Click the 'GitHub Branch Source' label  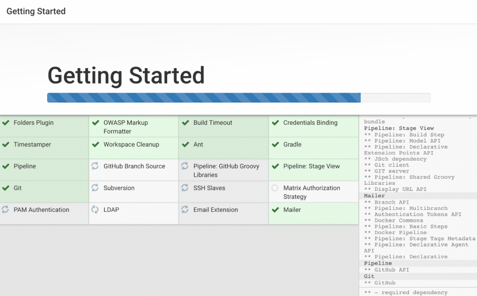pos(134,166)
